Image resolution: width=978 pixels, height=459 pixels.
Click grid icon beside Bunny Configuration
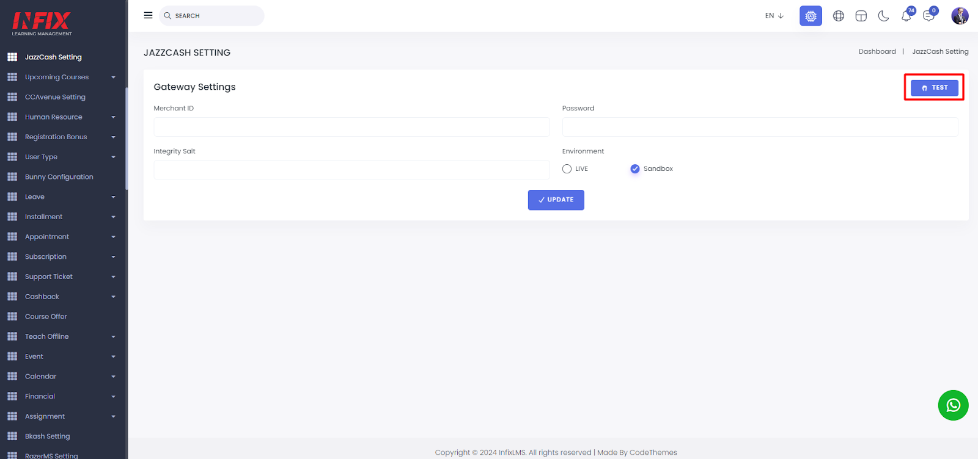click(x=12, y=177)
